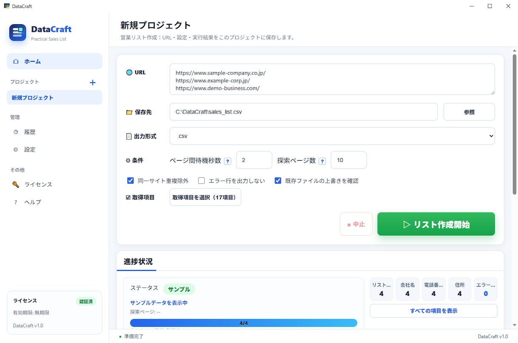Click DataCraft v1.0 in status bar right
The width and height of the screenshot is (518, 343).
coord(493,337)
